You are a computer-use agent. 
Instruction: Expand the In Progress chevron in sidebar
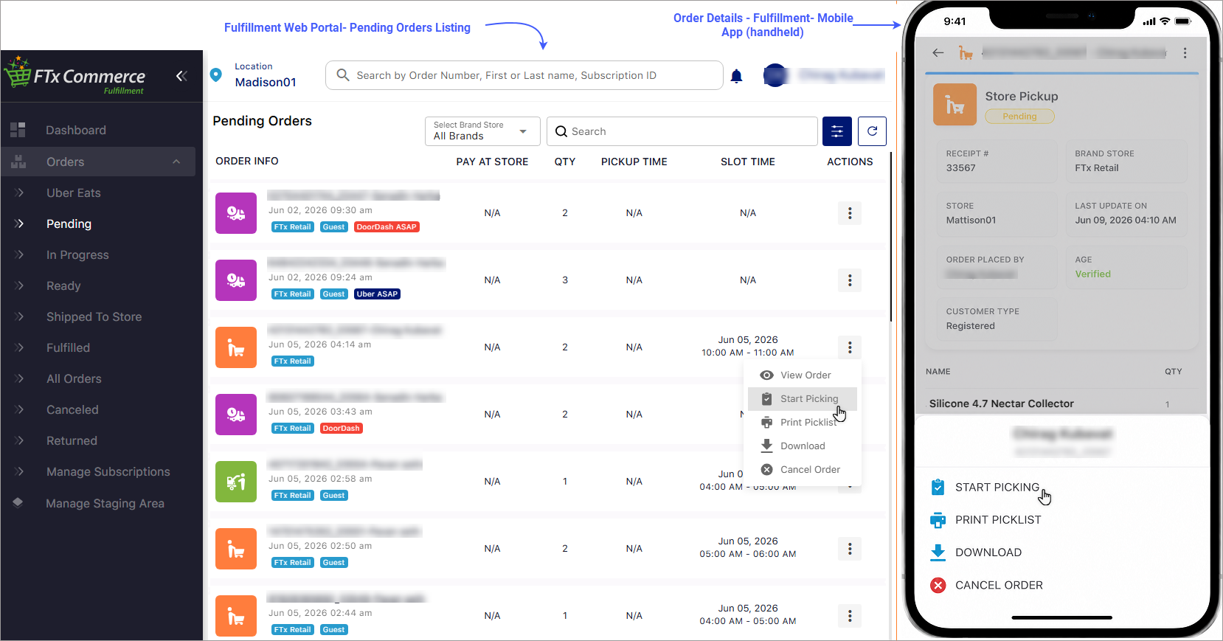pos(20,254)
